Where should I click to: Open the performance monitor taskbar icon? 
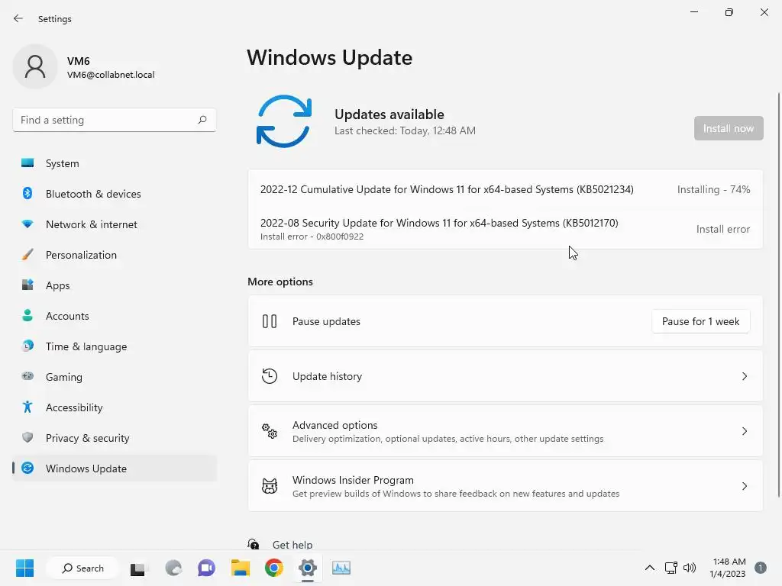(341, 568)
